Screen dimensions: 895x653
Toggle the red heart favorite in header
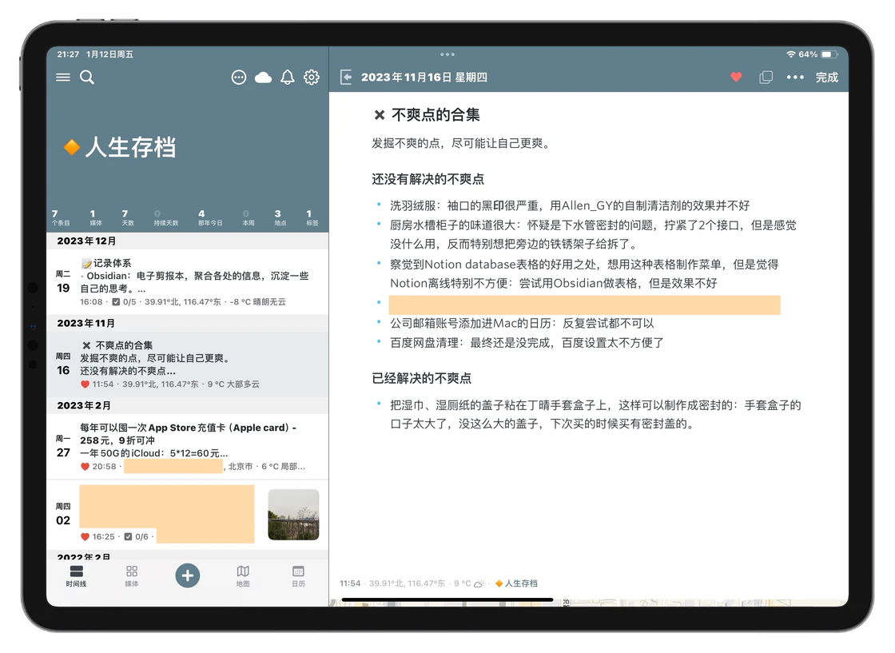[736, 78]
